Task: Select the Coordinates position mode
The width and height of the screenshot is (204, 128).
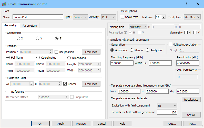Action: [38, 58]
